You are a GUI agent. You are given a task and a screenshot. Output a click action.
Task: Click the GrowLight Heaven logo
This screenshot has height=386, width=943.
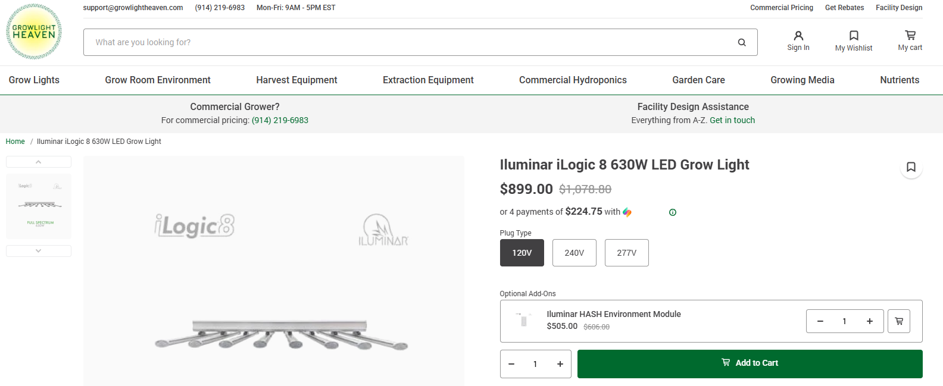[x=34, y=32]
